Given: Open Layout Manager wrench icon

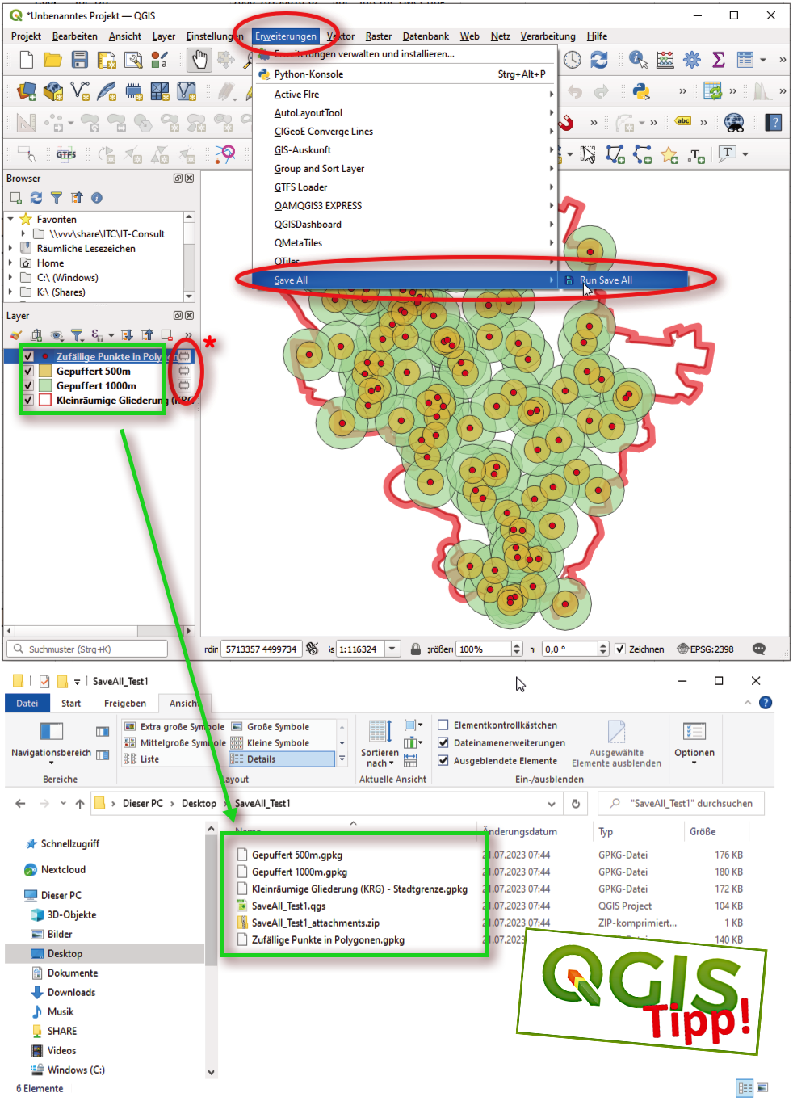Looking at the screenshot, I should pos(133,60).
